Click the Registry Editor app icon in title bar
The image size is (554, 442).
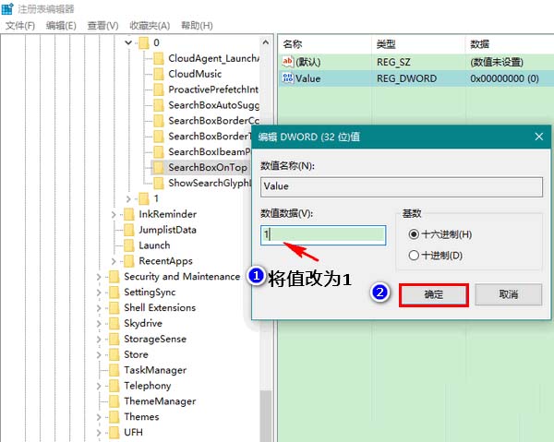click(x=9, y=8)
